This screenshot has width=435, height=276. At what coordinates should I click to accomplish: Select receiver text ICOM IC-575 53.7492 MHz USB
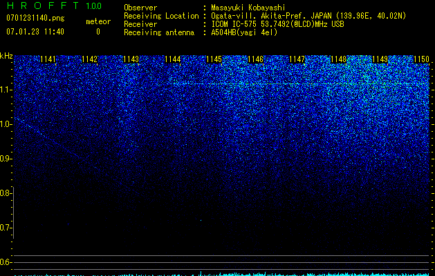277,24
